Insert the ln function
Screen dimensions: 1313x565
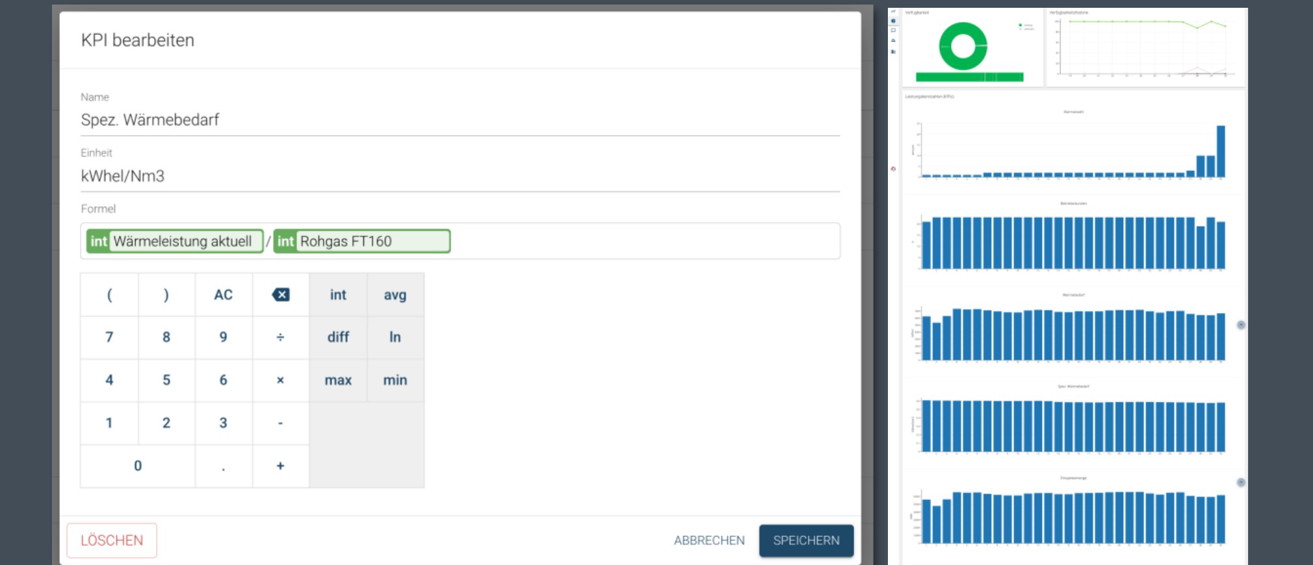pos(395,337)
